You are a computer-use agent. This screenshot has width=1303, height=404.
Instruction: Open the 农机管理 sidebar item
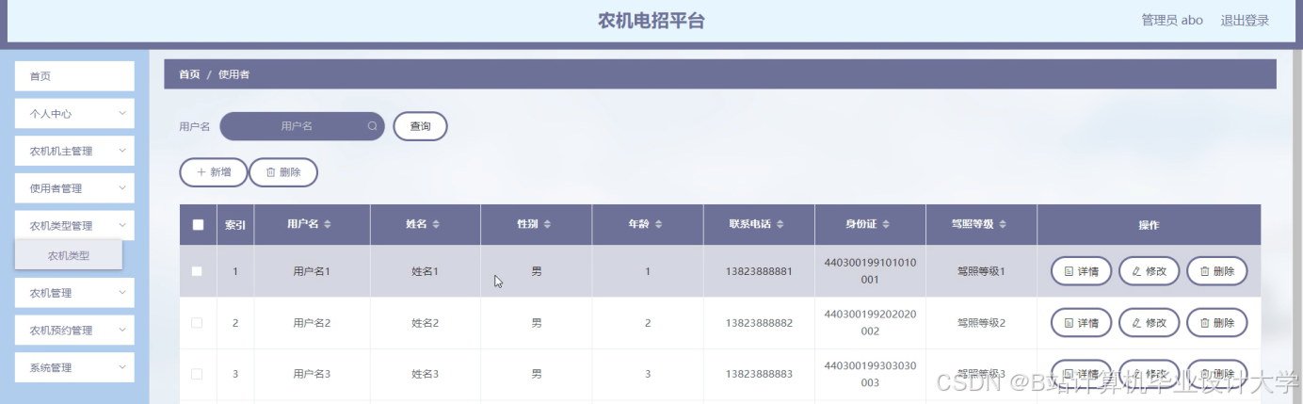74,293
